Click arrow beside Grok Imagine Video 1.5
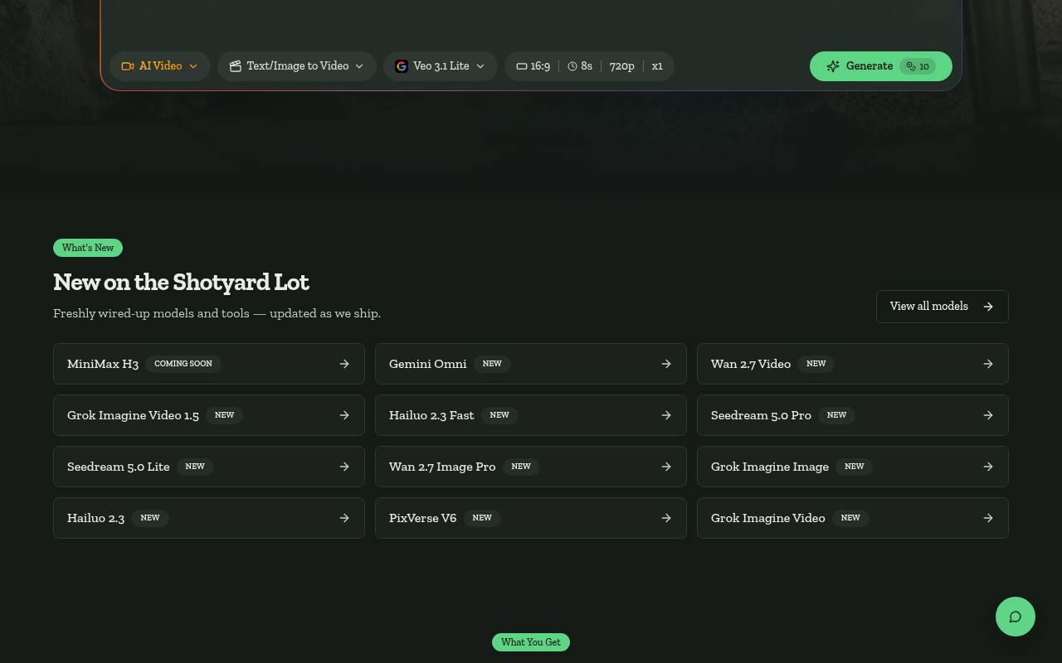Screen dimensions: 1062x663 (344, 415)
